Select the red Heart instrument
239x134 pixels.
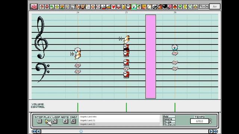114,7
